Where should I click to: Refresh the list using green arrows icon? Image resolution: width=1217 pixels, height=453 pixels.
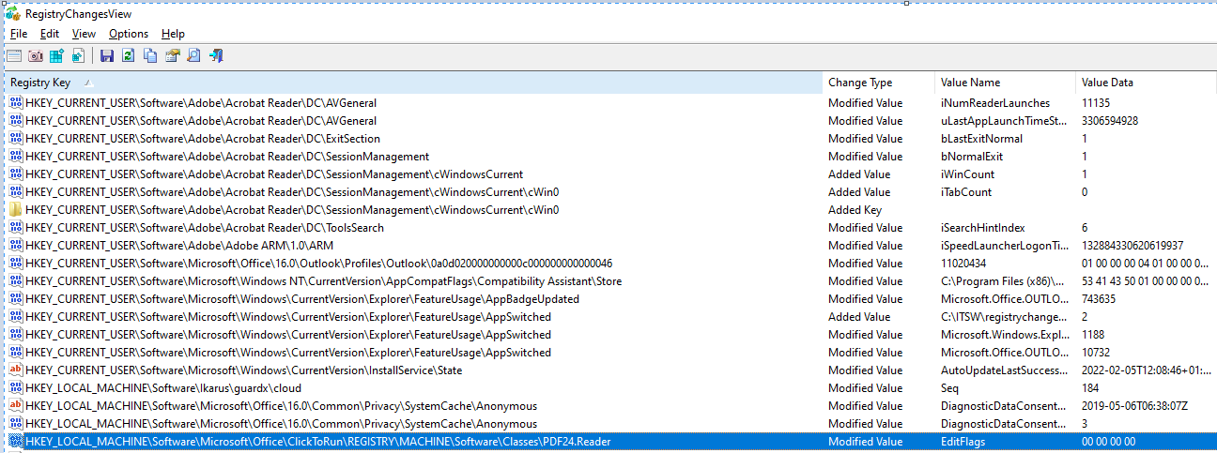128,56
